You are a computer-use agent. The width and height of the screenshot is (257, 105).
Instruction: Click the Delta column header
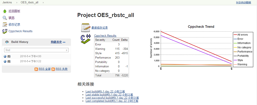pyautogui.click(x=124, y=40)
